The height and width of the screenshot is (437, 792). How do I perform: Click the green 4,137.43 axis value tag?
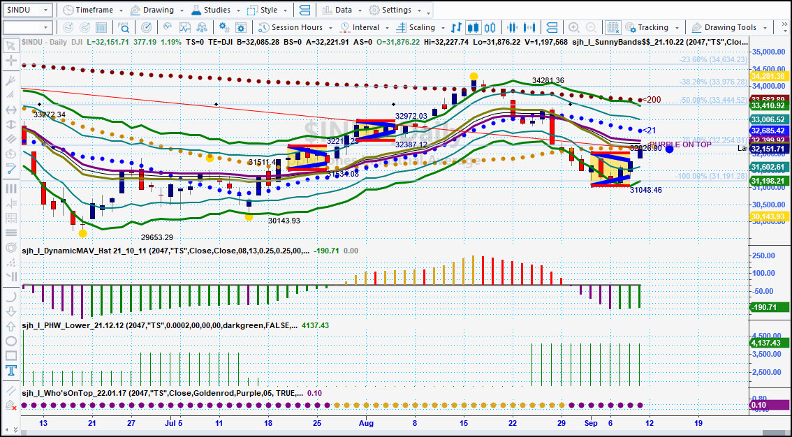[770, 343]
